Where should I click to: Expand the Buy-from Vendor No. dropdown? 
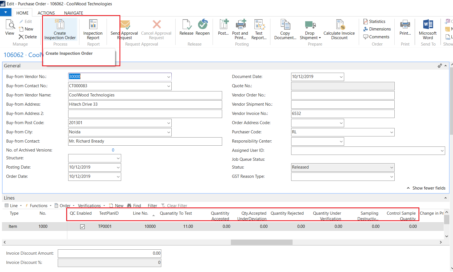point(169,77)
